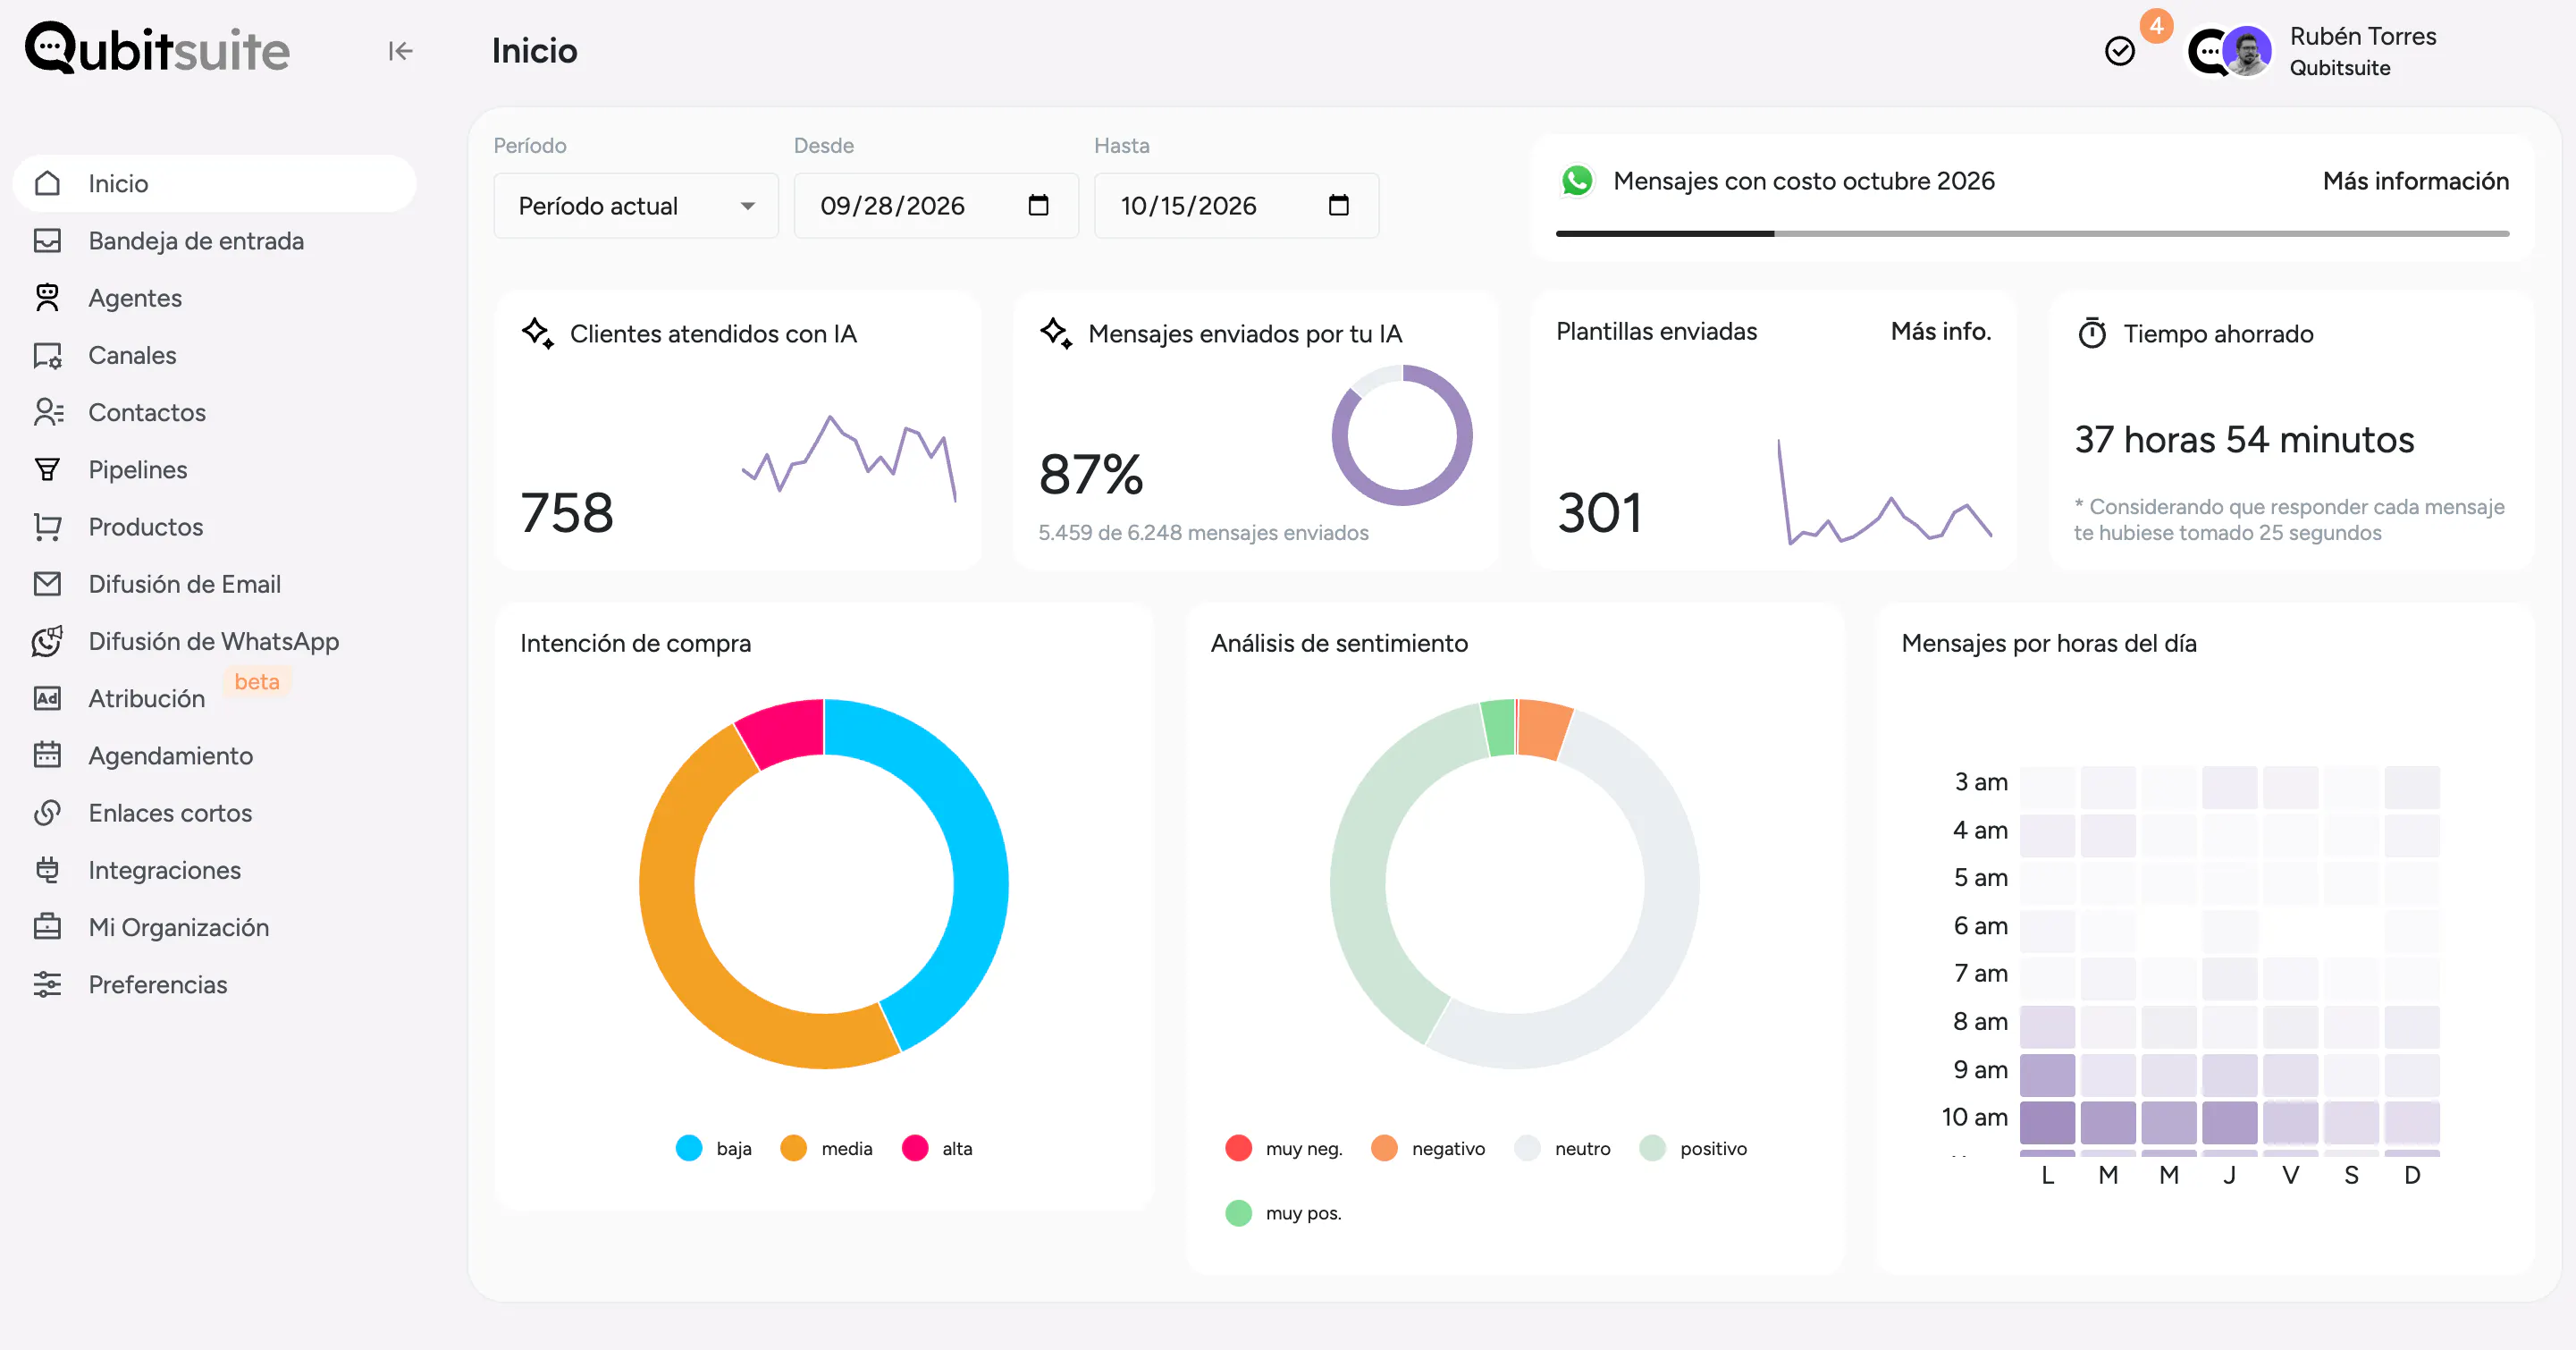Viewport: 2576px width, 1350px height.
Task: Toggle the media legend item
Action: point(826,1148)
